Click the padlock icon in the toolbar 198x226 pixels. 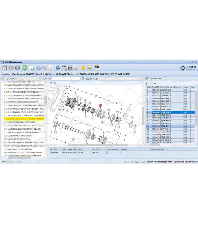pyautogui.click(x=70, y=68)
